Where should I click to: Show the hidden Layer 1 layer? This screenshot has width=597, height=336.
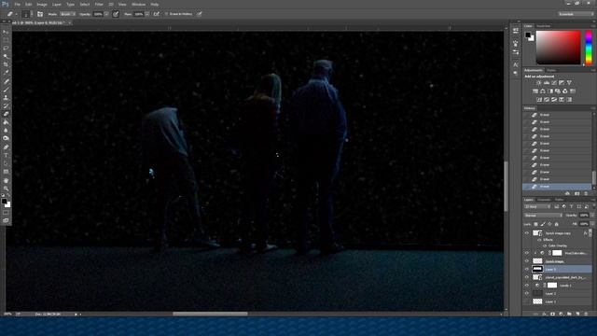[x=527, y=301]
